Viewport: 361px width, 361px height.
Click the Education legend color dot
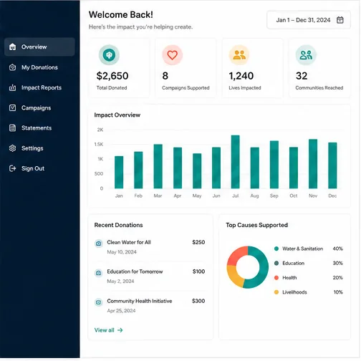click(276, 263)
